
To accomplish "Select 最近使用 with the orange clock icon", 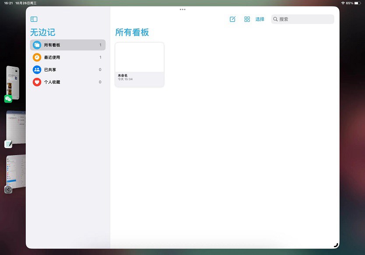I will 37,57.
